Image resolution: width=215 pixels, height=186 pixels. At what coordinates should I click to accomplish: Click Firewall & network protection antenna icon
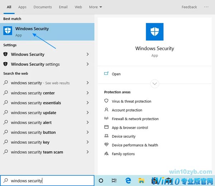(x=106, y=118)
